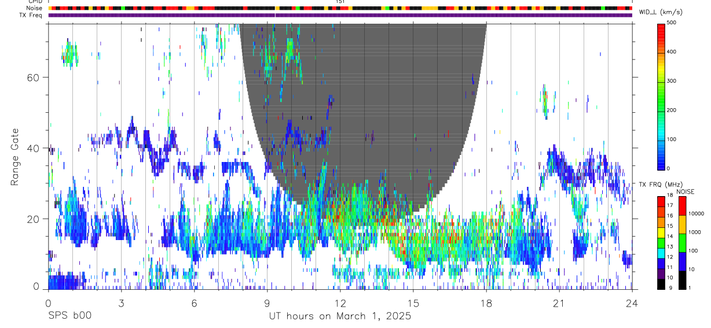Click the '14' tick on the TX FRQ legend
711x328 pixels.
pos(670,236)
